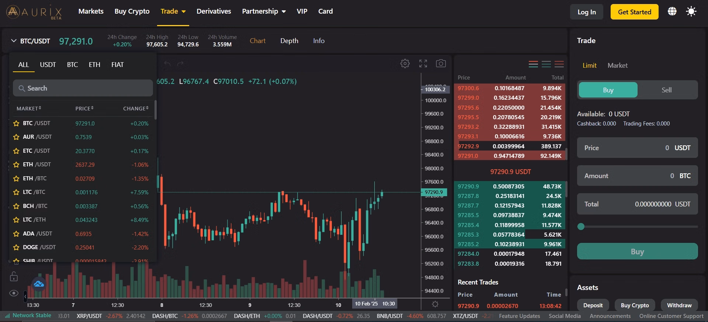The height and width of the screenshot is (322, 708).
Task: Open the Trade dropdown menu
Action: pos(173,11)
